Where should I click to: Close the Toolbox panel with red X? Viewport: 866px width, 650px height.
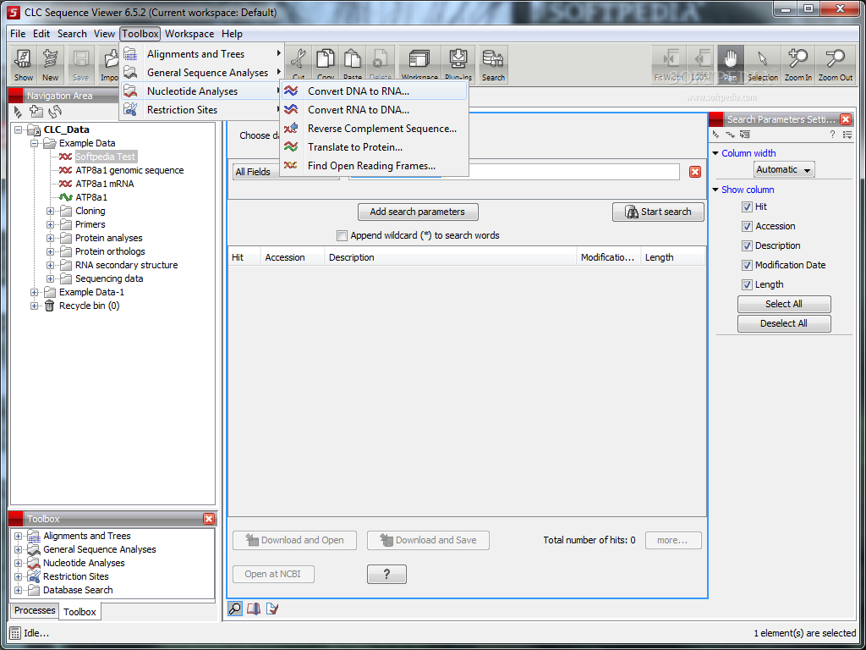[x=208, y=519]
